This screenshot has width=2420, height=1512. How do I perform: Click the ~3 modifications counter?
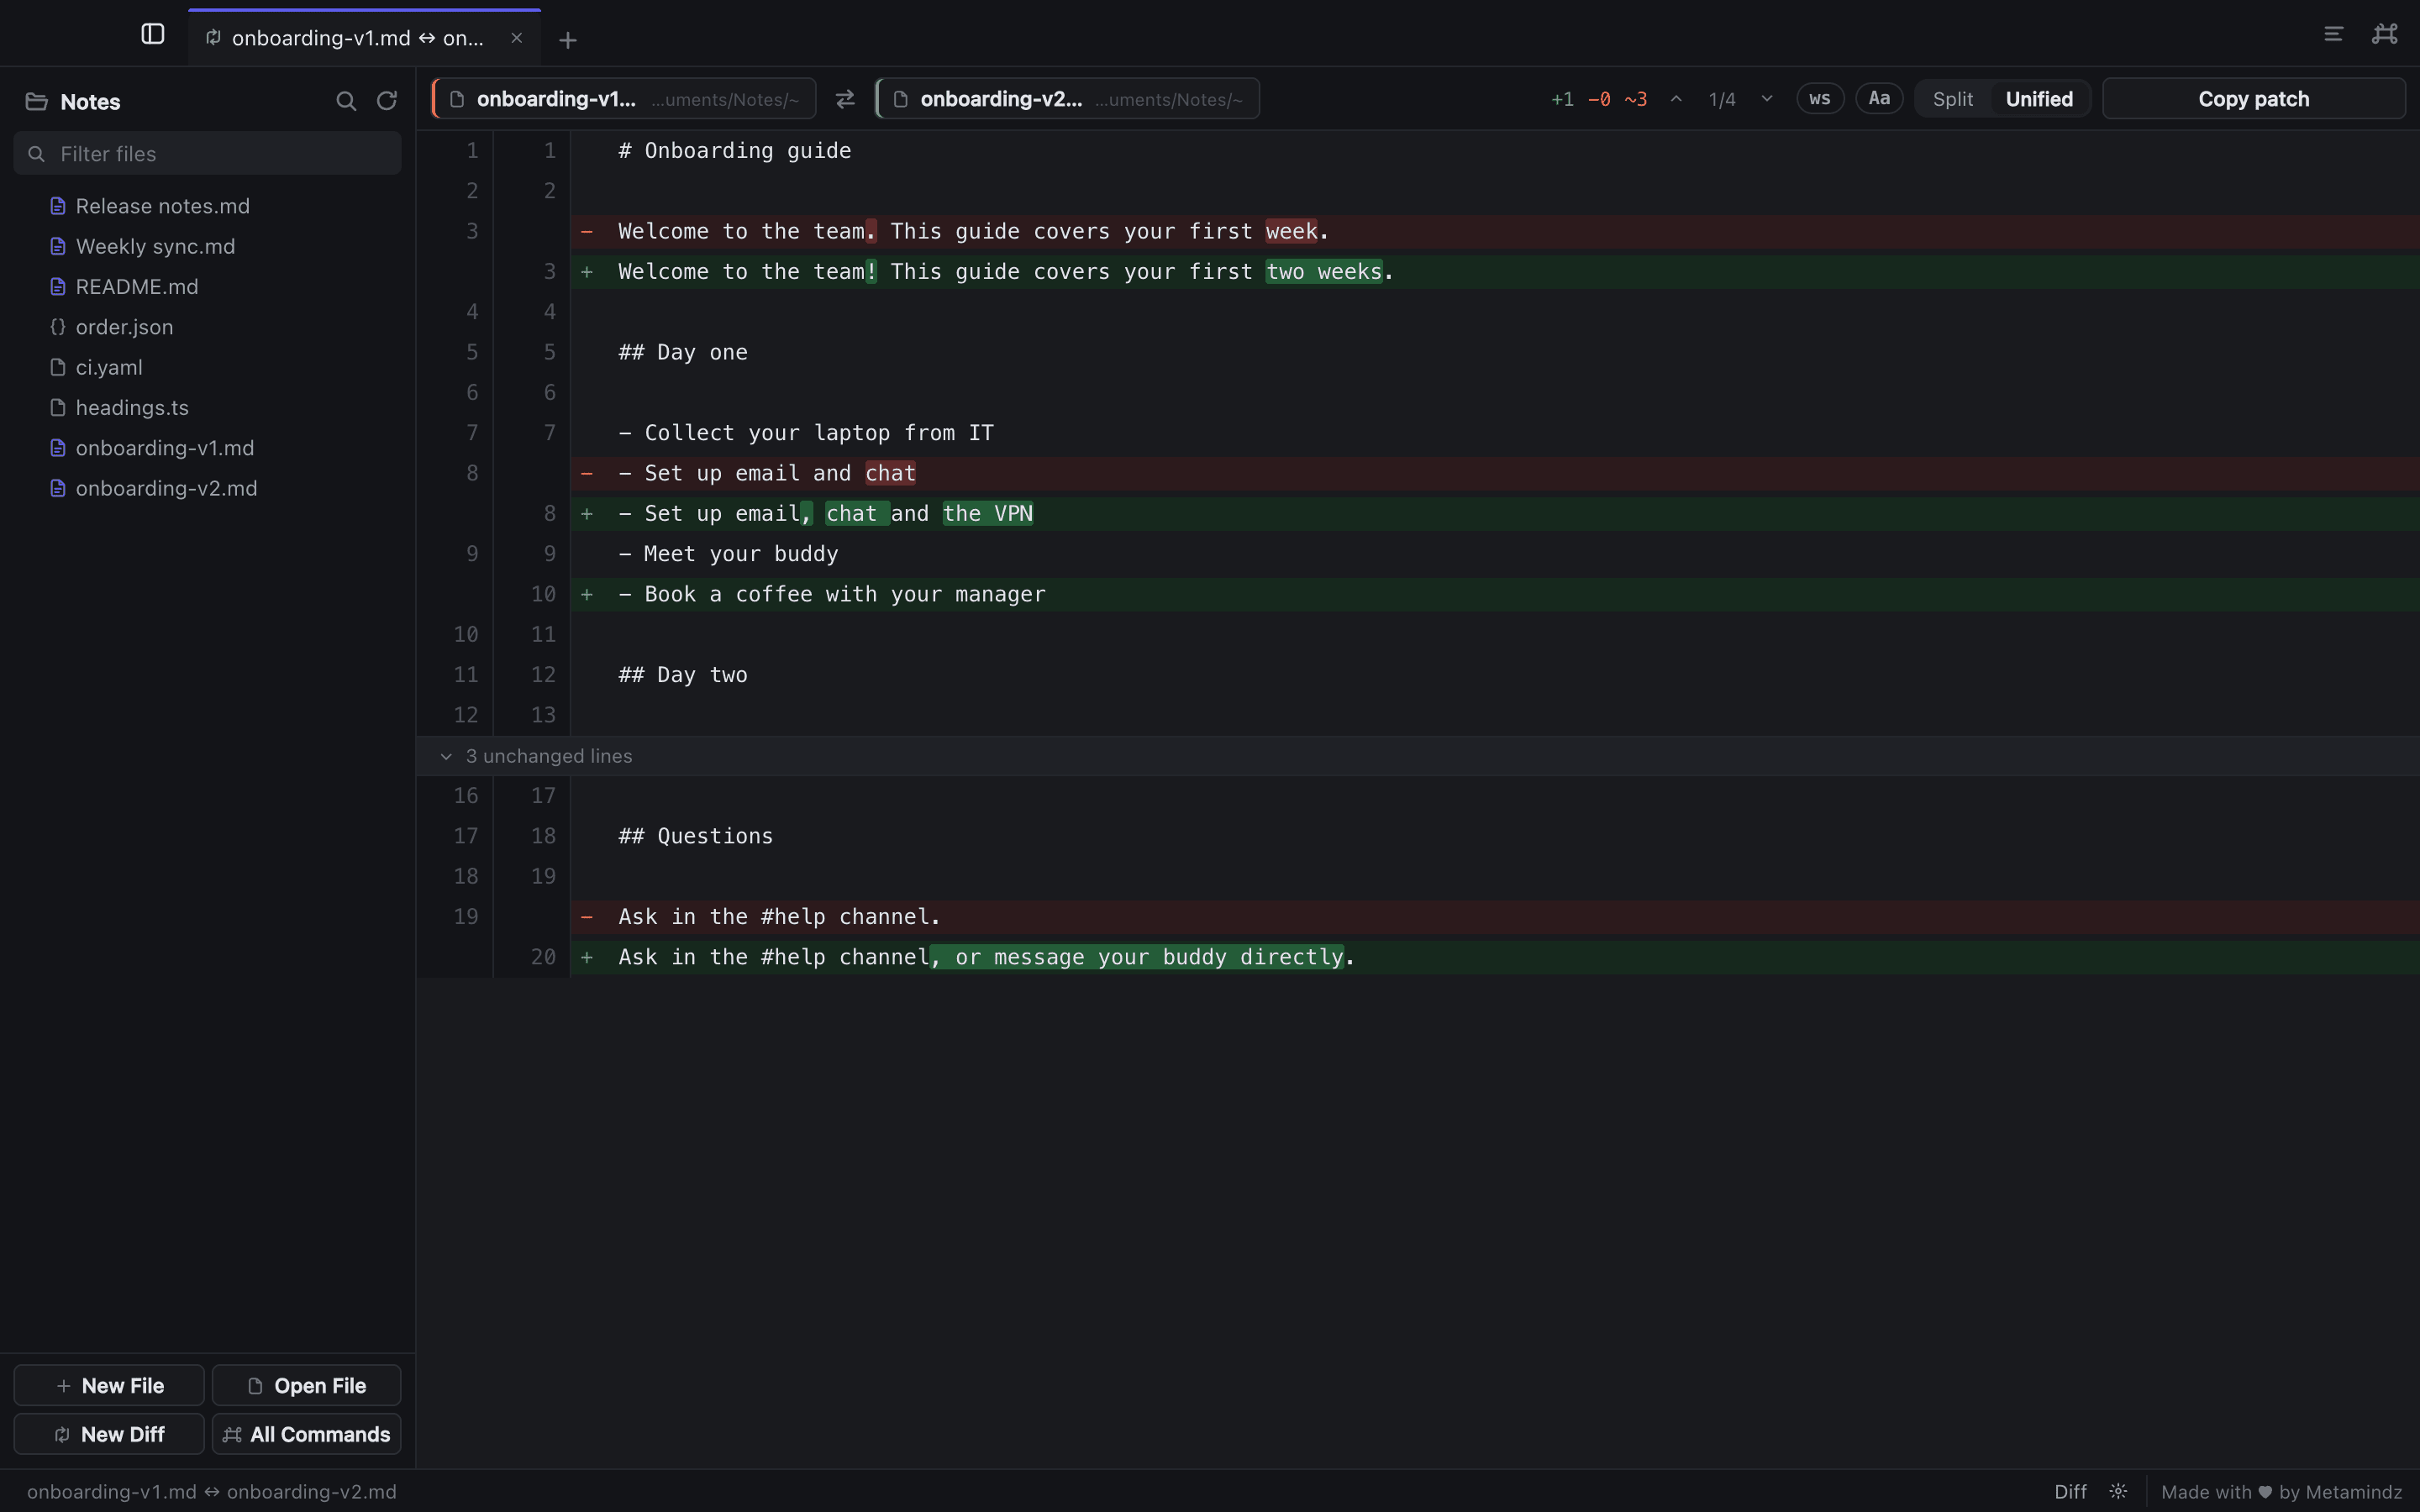1635,99
